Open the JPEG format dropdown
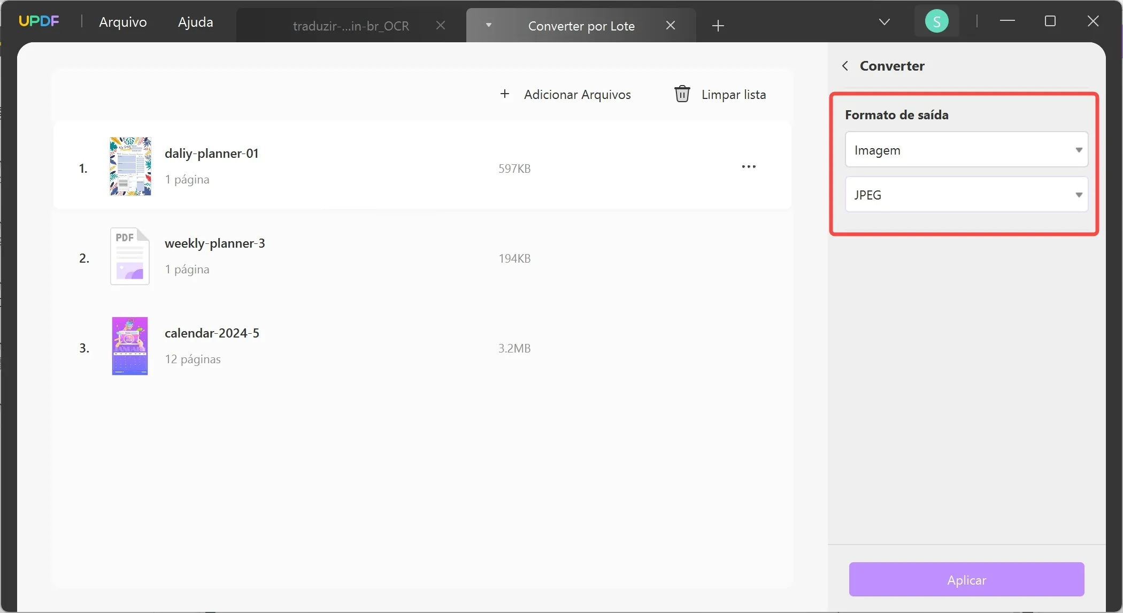 [966, 194]
